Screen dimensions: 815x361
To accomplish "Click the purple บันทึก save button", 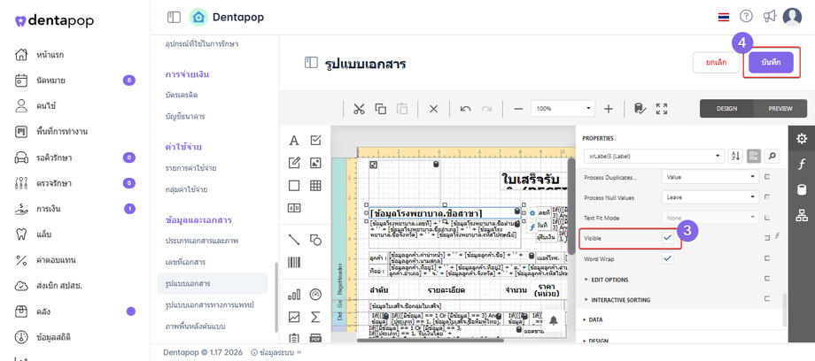I will click(x=771, y=62).
